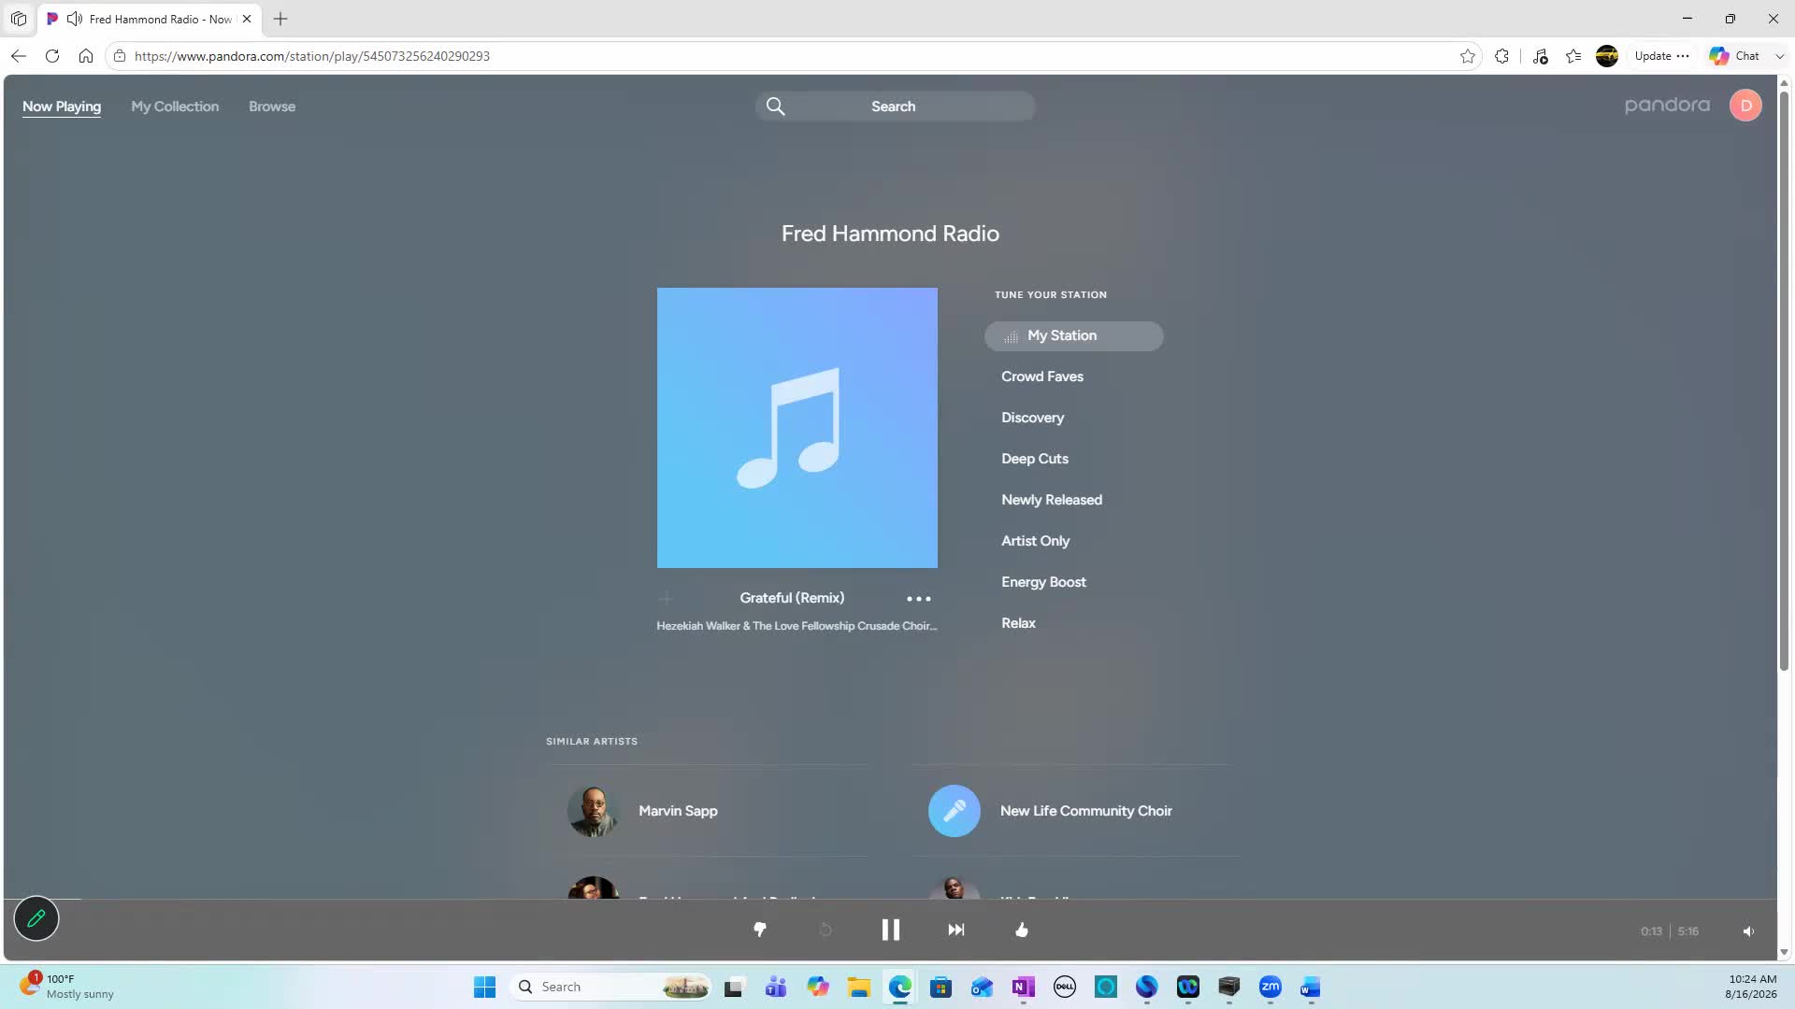The image size is (1795, 1009).
Task: Add Grateful (Remix) to collection with plus
Action: (x=666, y=598)
